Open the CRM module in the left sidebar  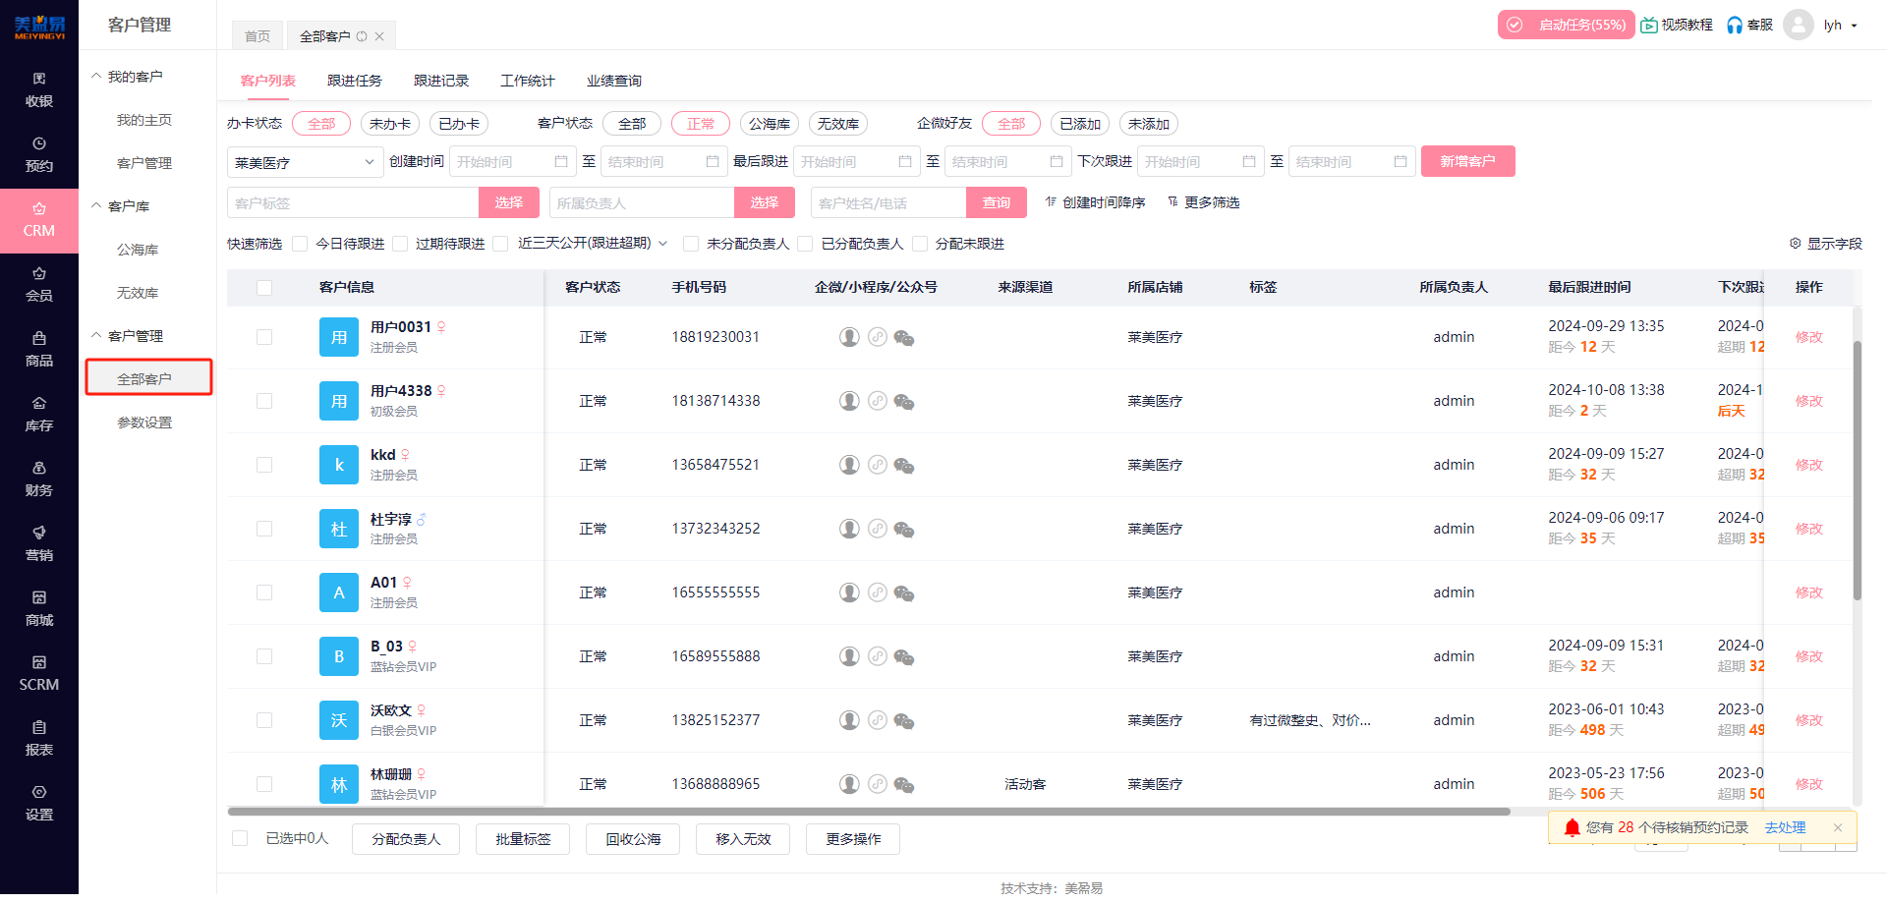coord(39,220)
